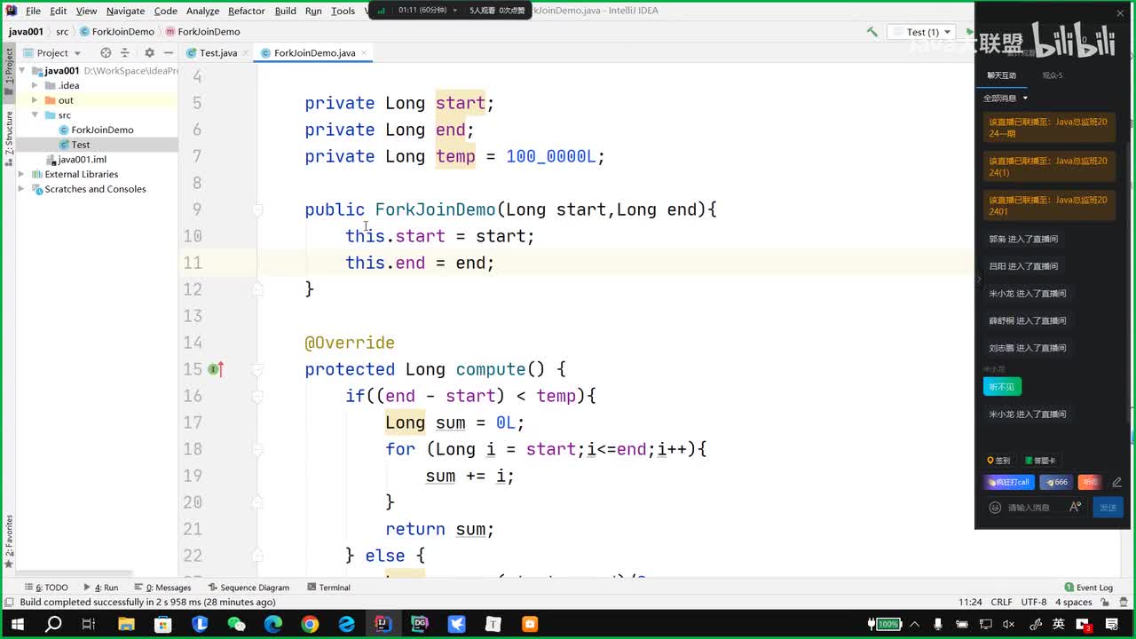Open the Edit menu
The width and height of the screenshot is (1136, 639).
(58, 11)
